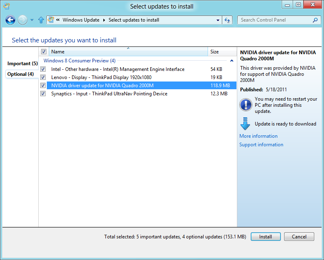Select the Synaptics ThinkPad UltraNav row

click(142, 93)
